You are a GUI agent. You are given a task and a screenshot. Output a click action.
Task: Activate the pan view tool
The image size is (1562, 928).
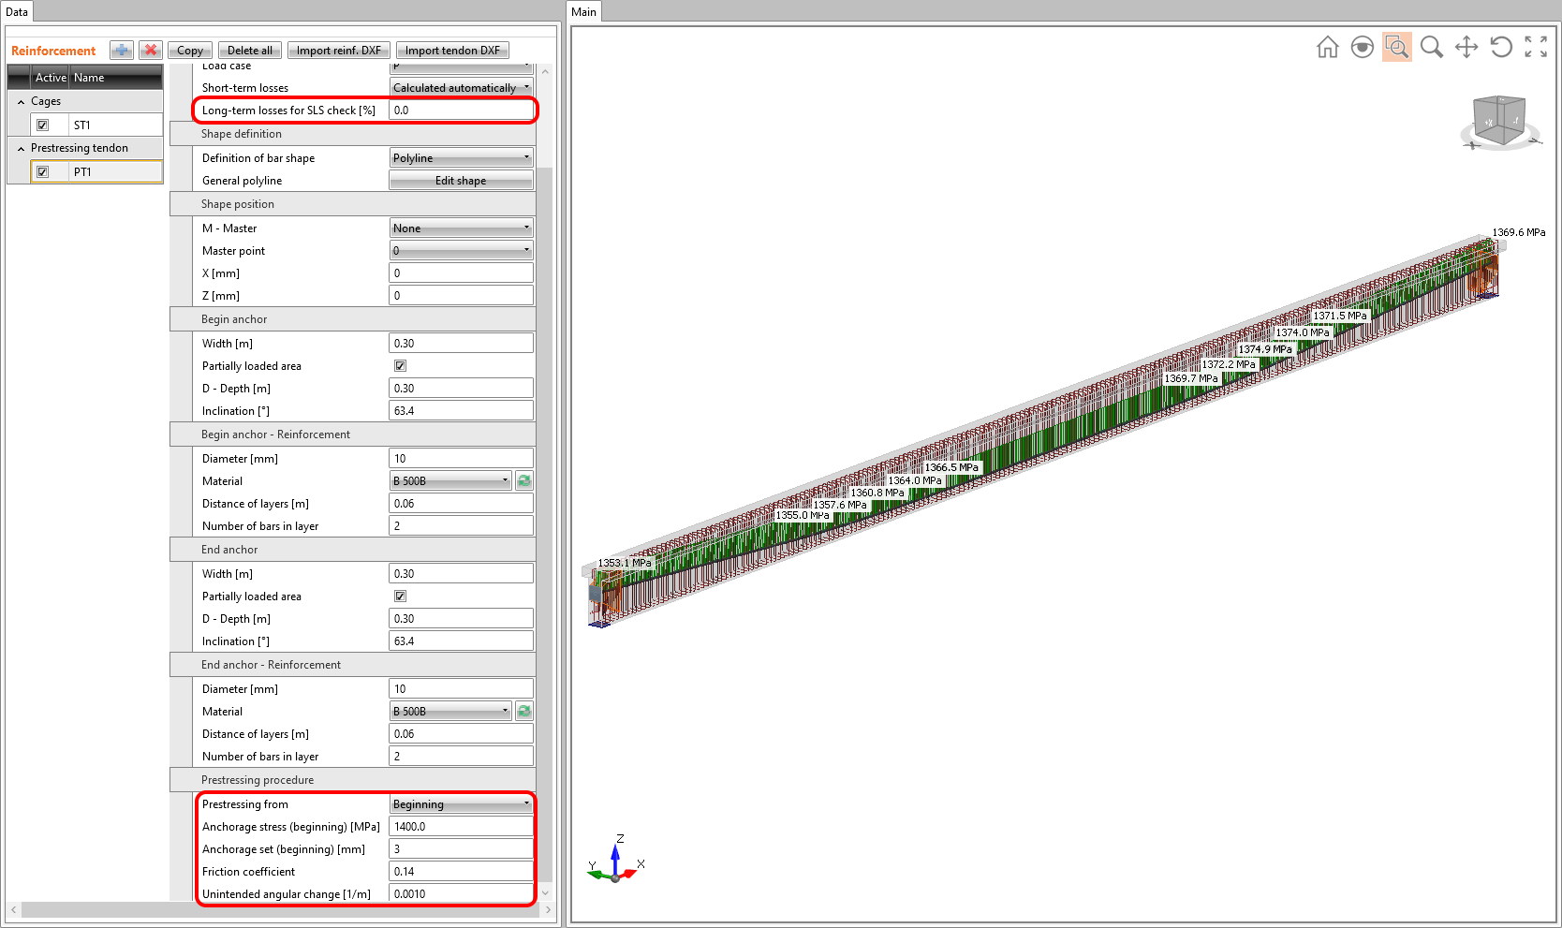[x=1466, y=47]
